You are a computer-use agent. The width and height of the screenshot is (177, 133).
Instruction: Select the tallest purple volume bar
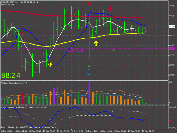pos(89,93)
